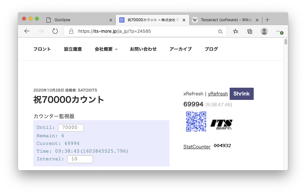Click the ITS more logo
The height and width of the screenshot is (194, 306).
(221, 125)
